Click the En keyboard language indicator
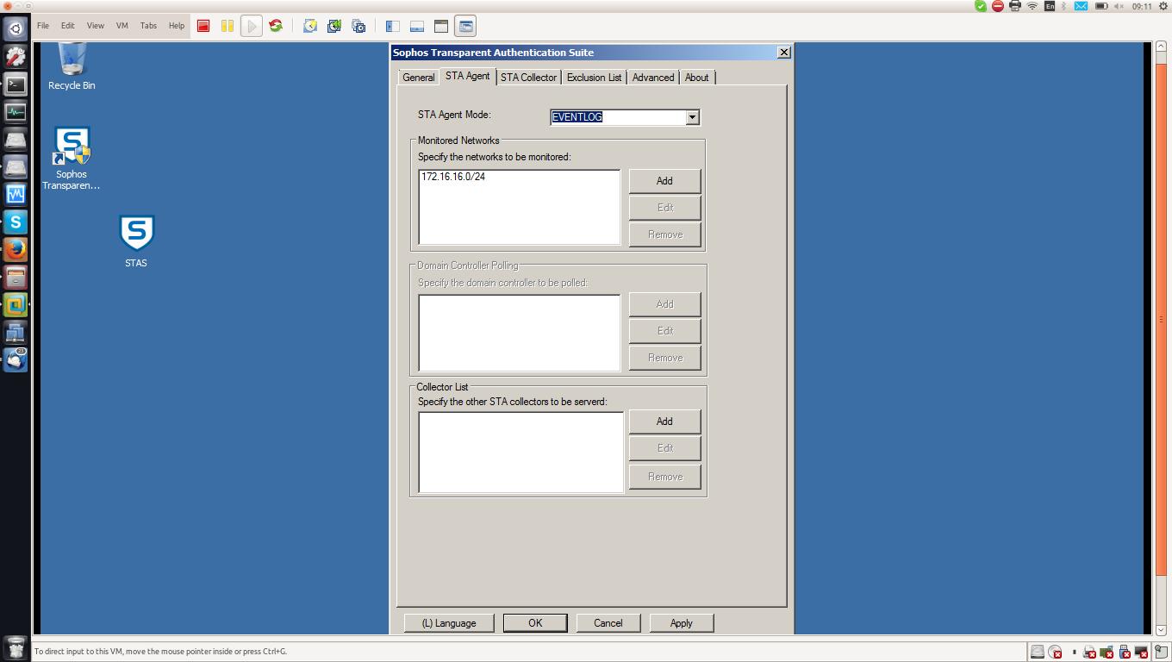The image size is (1172, 662). pos(1049,6)
